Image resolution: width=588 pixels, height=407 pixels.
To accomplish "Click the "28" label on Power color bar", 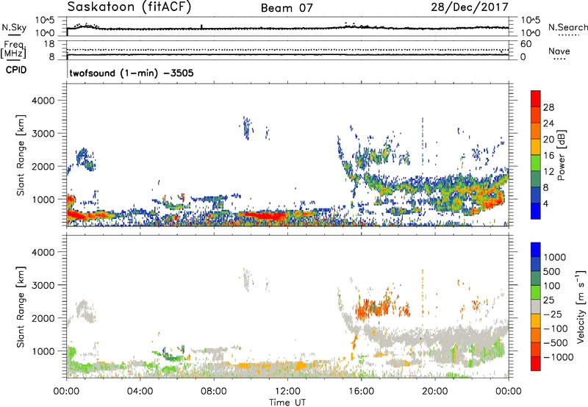I will [x=548, y=107].
